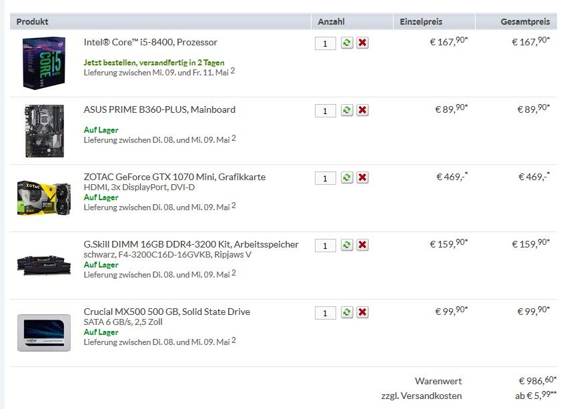
Task: Click ZOTAC graphics card product image
Action: (44, 197)
